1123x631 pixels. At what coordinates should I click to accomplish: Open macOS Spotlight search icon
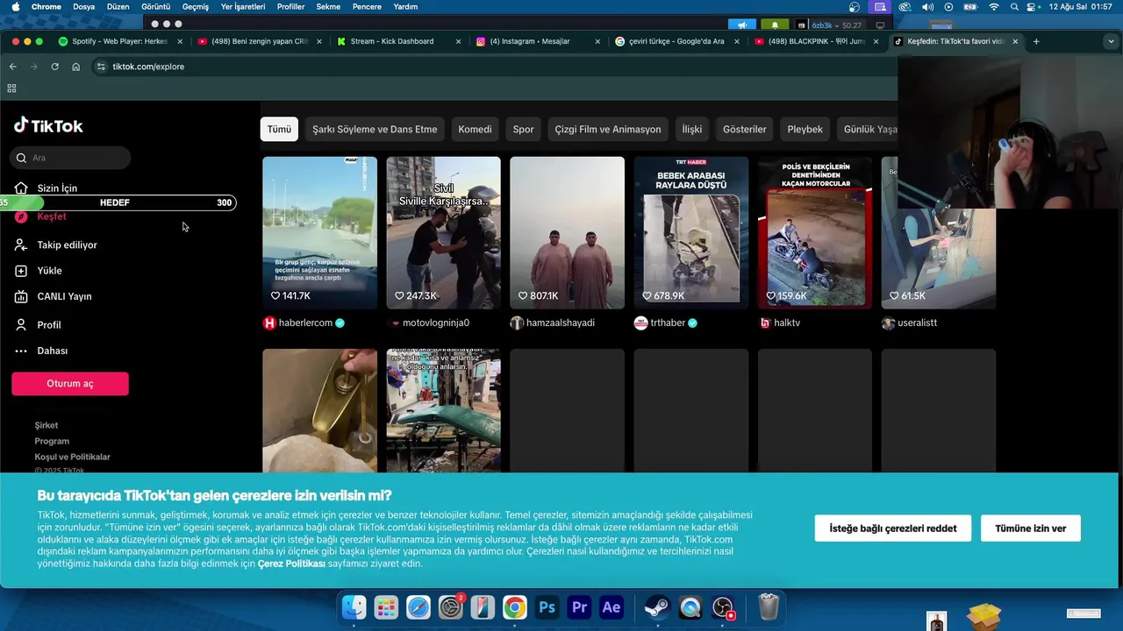(1014, 7)
